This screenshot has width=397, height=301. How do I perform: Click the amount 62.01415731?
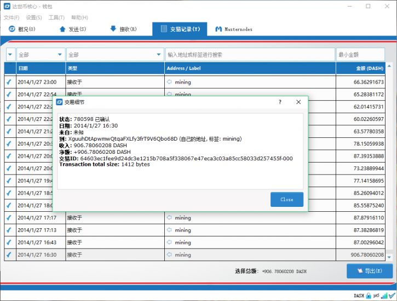(x=369, y=107)
